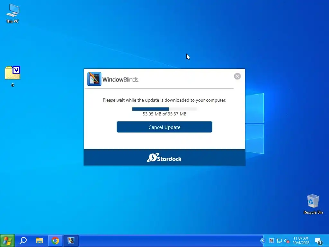Screen dimensions: 329x247
Task: Click the Cancel Update button
Action: click(164, 127)
